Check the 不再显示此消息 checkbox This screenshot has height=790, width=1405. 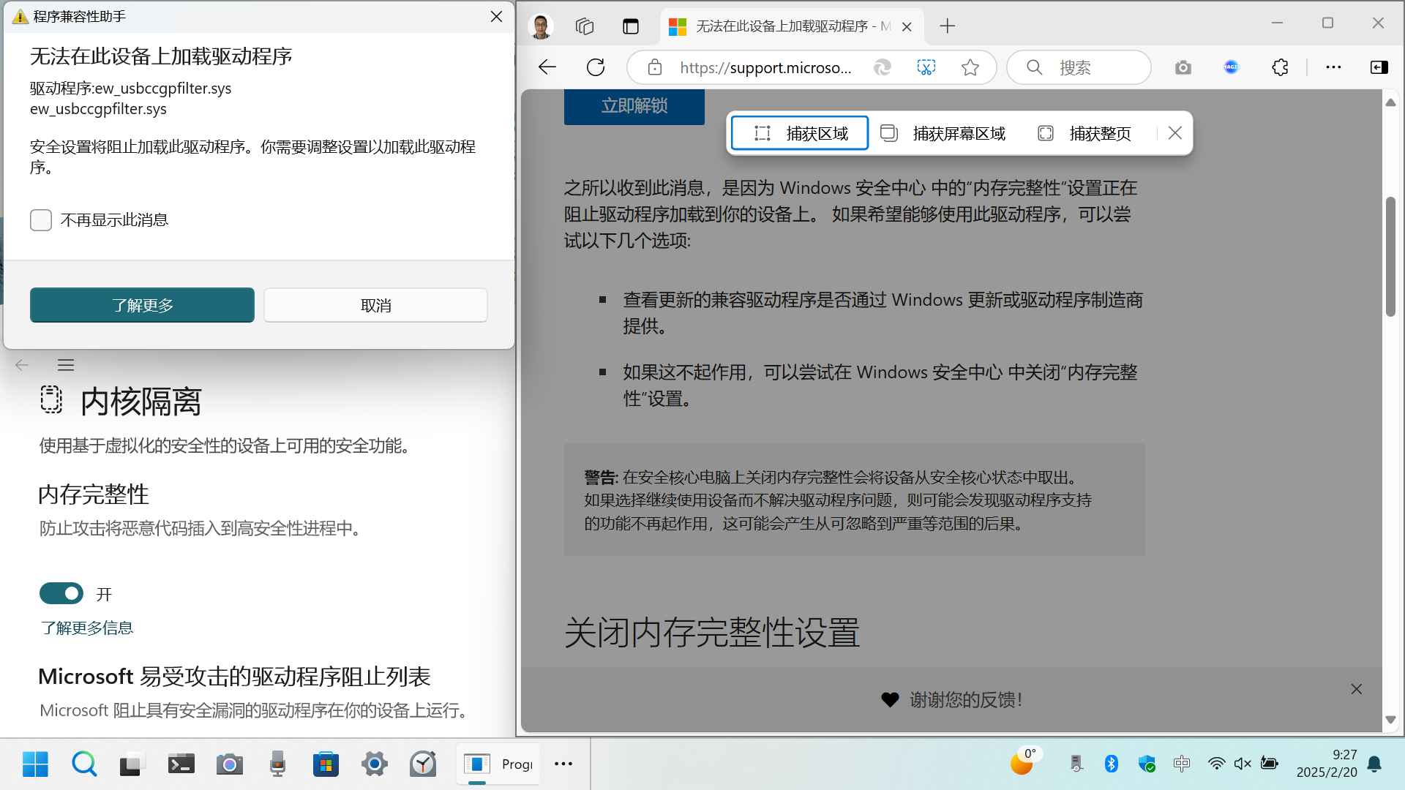tap(41, 220)
